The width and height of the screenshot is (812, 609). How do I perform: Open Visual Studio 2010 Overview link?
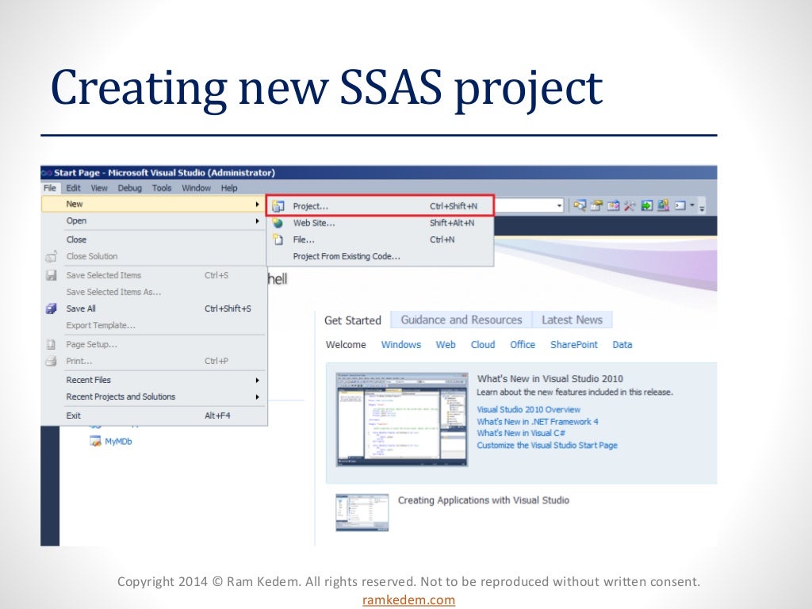click(x=528, y=410)
